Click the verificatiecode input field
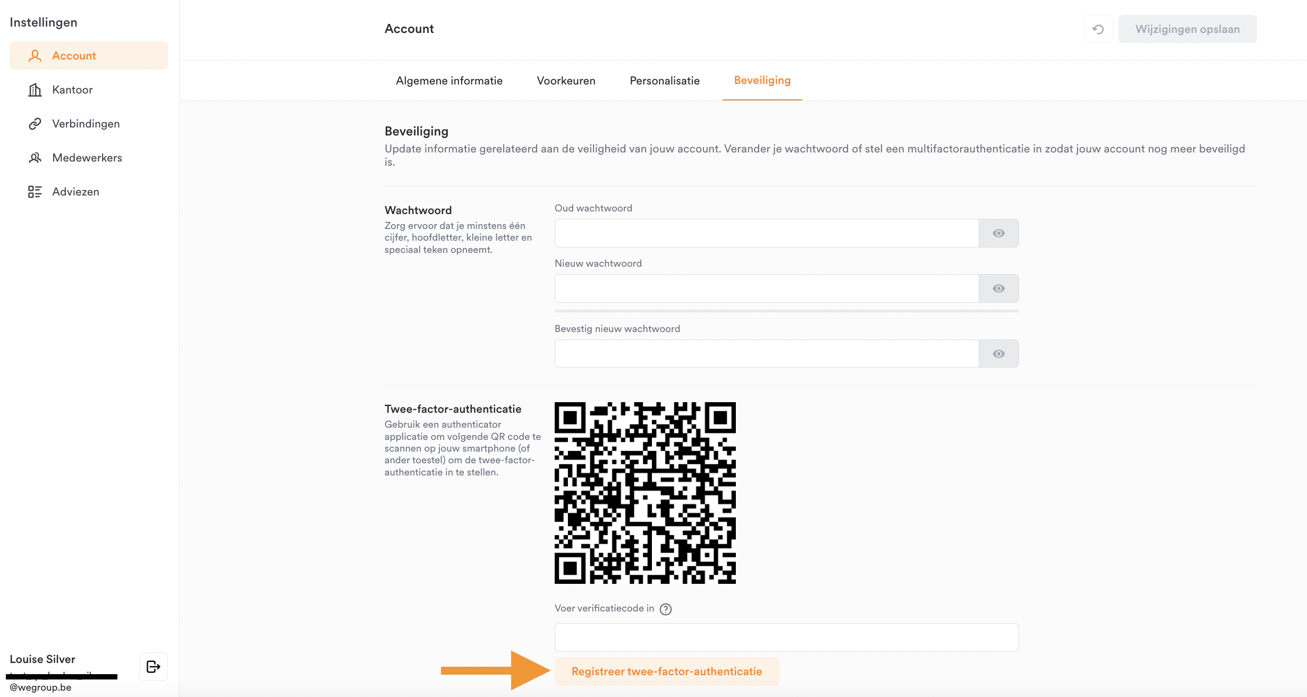 pos(786,637)
